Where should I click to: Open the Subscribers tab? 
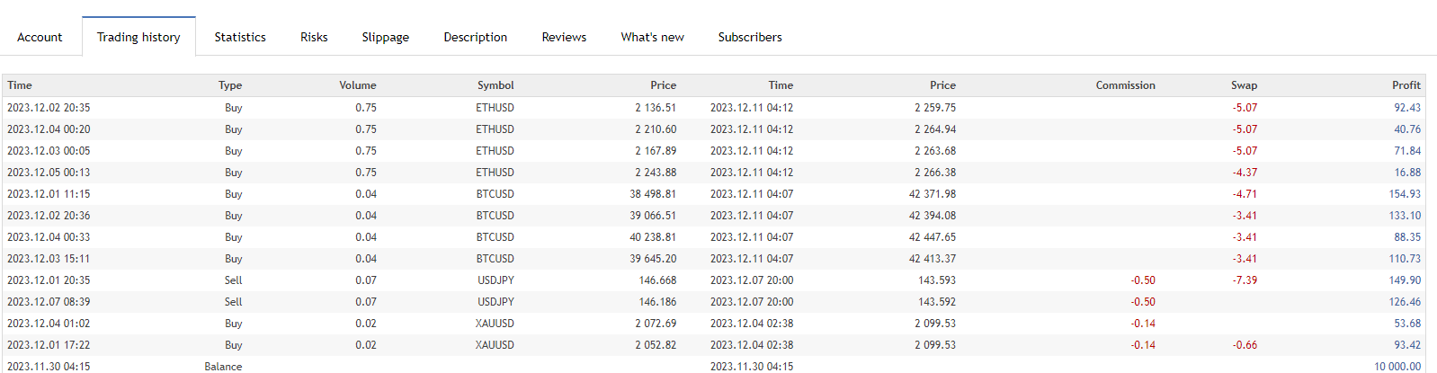pyautogui.click(x=750, y=37)
